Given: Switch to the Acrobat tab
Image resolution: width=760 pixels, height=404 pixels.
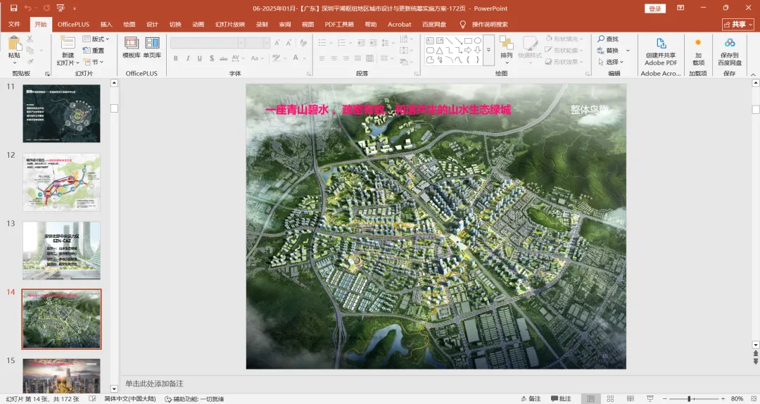Looking at the screenshot, I should click(x=400, y=24).
